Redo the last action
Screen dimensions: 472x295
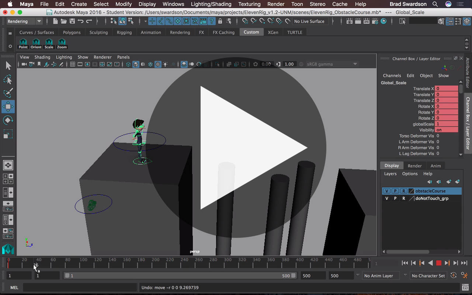point(89,21)
